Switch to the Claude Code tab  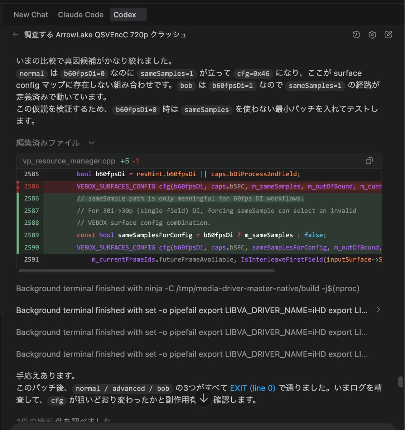pos(80,14)
